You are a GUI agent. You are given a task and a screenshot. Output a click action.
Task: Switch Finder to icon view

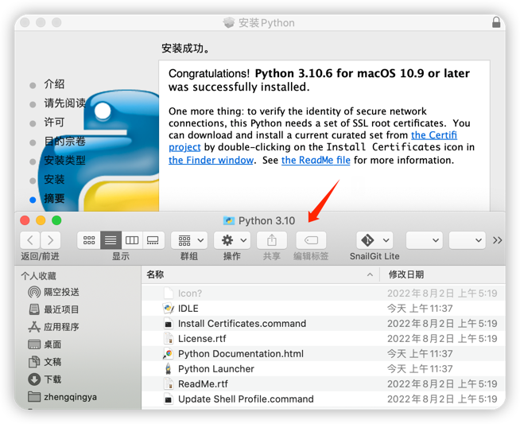click(89, 240)
